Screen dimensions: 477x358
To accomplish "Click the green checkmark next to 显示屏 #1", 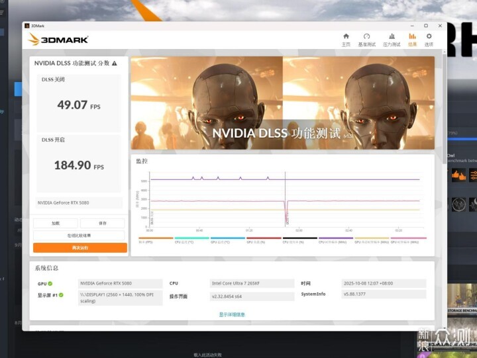I will point(61,294).
